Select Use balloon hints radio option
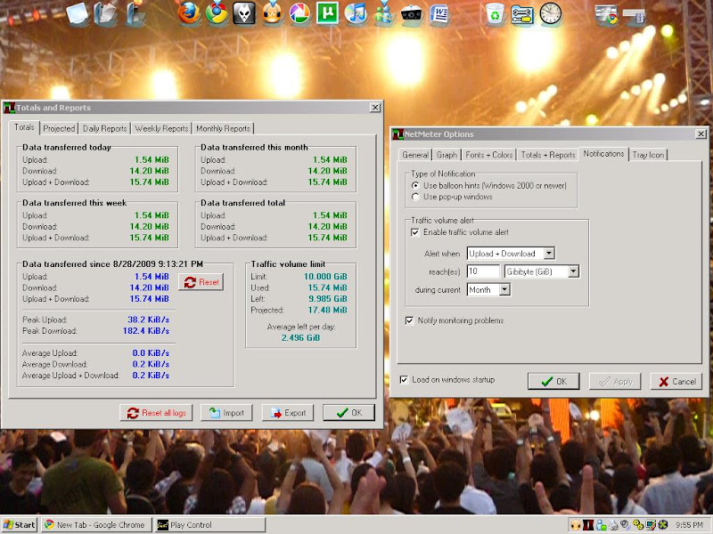713x534 pixels. tap(416, 185)
